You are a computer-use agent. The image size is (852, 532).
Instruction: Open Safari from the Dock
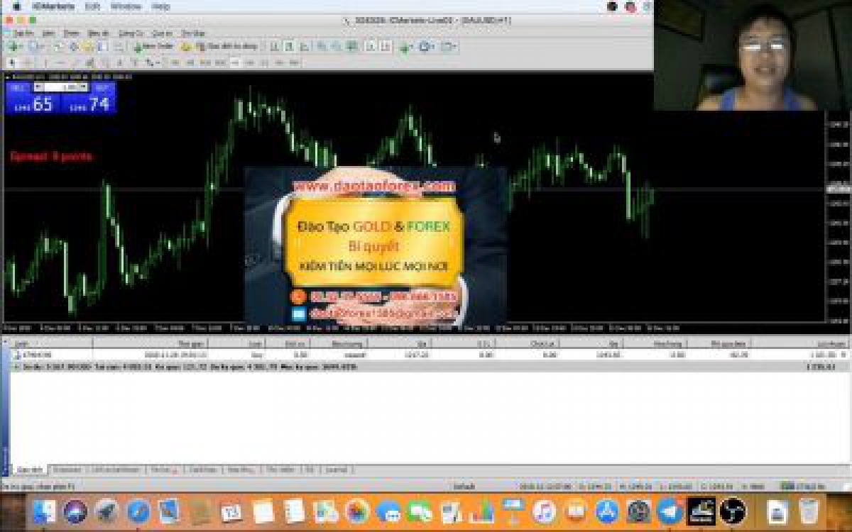[x=138, y=511]
